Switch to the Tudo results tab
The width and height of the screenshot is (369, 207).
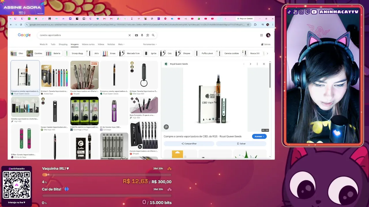click(53, 44)
